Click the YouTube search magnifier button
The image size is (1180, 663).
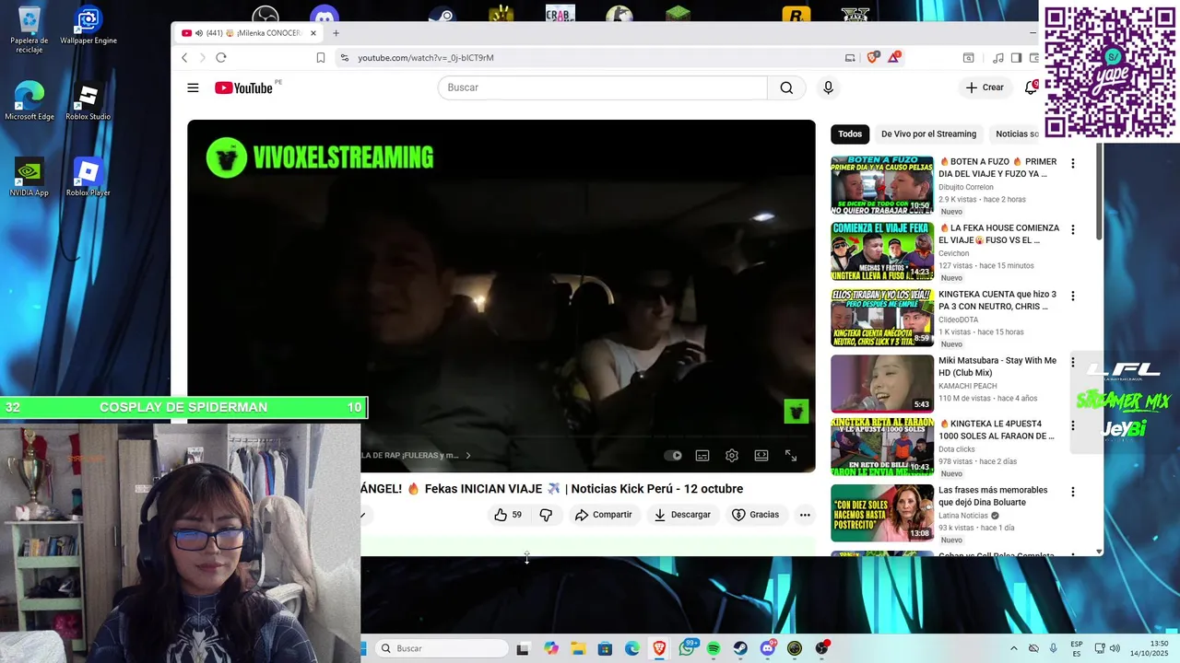click(786, 87)
